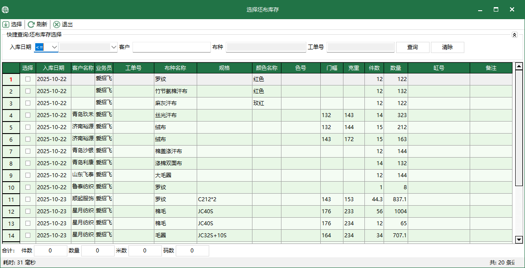Open the 入库日期 date picker dropdown
This screenshot has height=268, width=525.
pyautogui.click(x=113, y=47)
